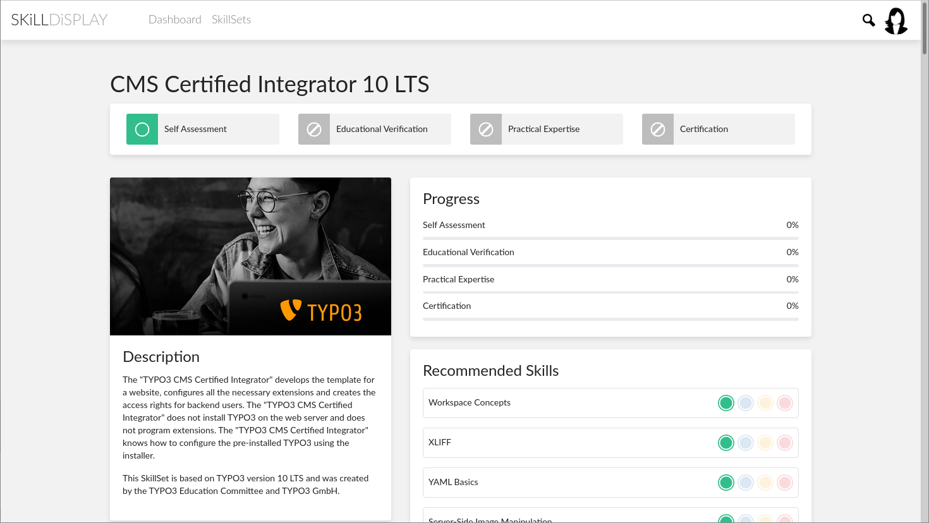Click the TYPO3 skillset cover image

[x=250, y=256]
